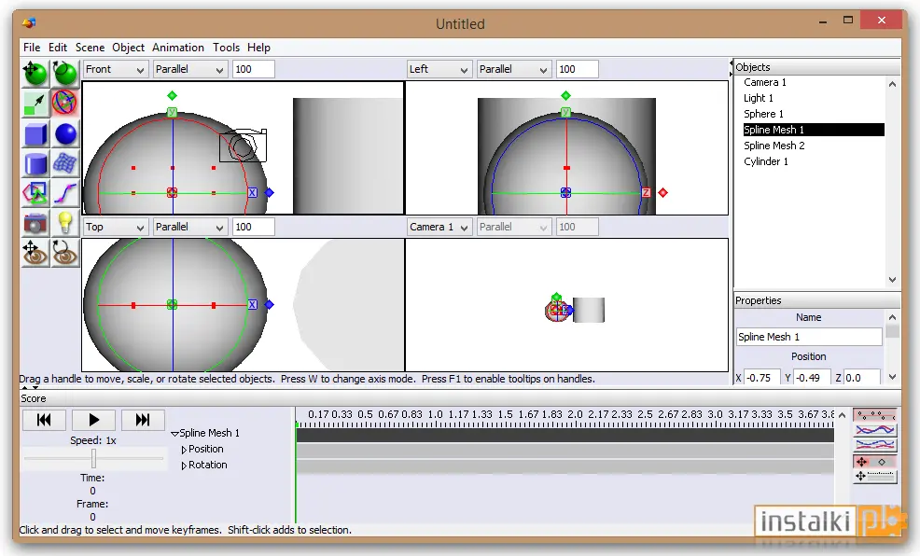The width and height of the screenshot is (920, 556).
Task: Open the Front view dropdown
Action: pos(115,69)
